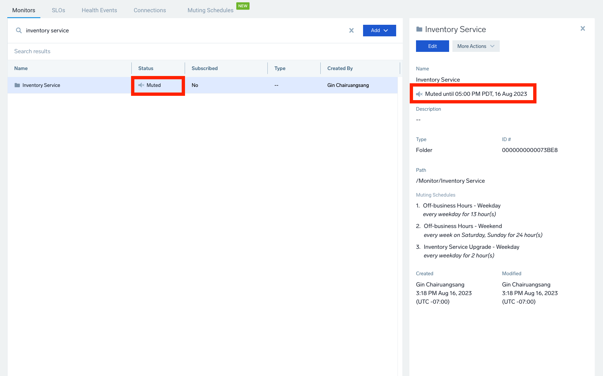This screenshot has height=376, width=603.
Task: Click the 'Search results' heading
Action: coord(32,51)
